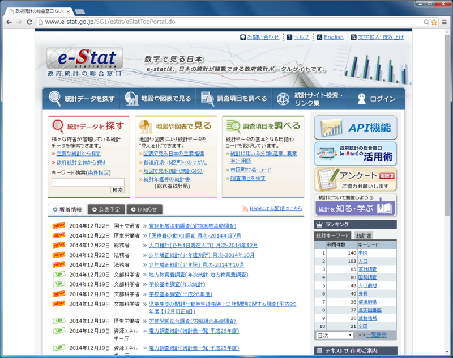Open 市区町村名・コード link

pyautogui.click(x=251, y=170)
